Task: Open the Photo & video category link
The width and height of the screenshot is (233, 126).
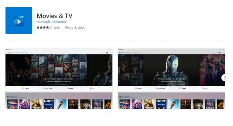Action: click(75, 27)
